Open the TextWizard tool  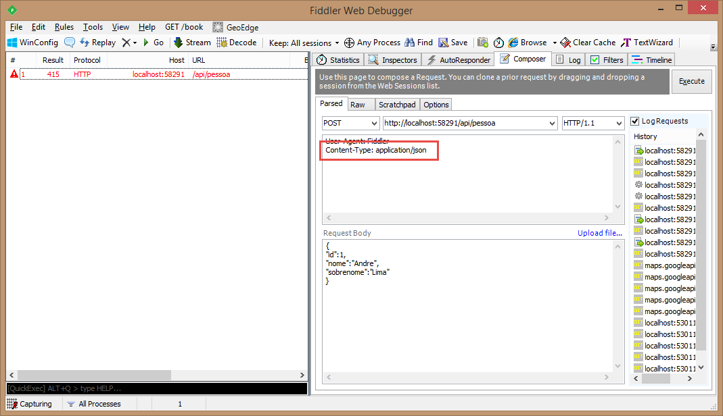click(x=647, y=43)
